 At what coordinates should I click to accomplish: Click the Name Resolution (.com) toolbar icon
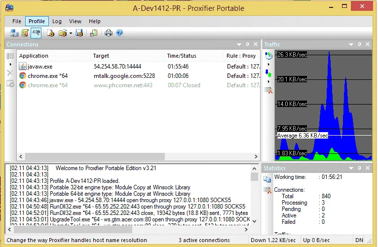(36, 33)
